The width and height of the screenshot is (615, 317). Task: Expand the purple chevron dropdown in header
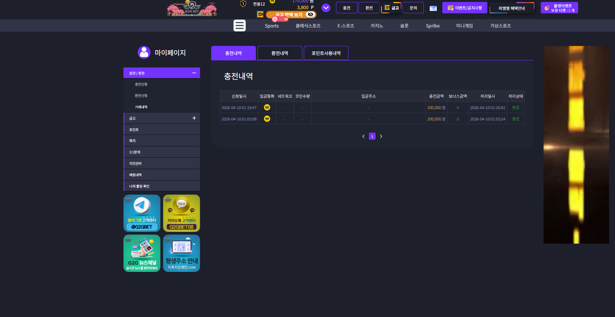pyautogui.click(x=326, y=8)
